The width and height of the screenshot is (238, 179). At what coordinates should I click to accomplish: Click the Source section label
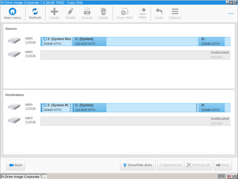[11, 28]
